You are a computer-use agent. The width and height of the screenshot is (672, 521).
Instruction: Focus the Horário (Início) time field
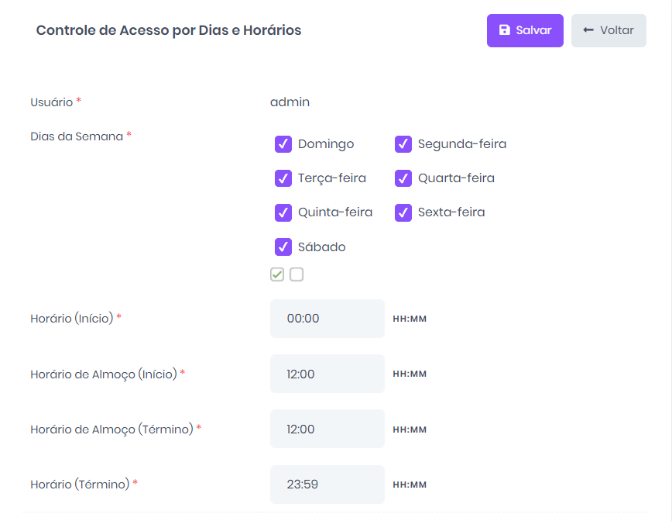pos(327,319)
